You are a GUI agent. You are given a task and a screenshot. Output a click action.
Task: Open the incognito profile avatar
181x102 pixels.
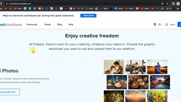pos(178,4)
